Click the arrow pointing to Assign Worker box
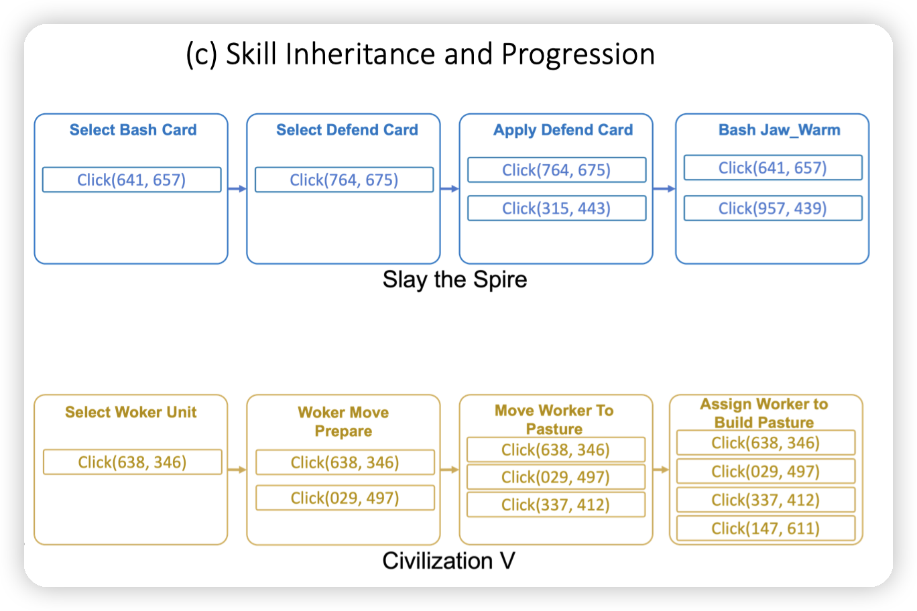917x611 pixels. (x=661, y=470)
